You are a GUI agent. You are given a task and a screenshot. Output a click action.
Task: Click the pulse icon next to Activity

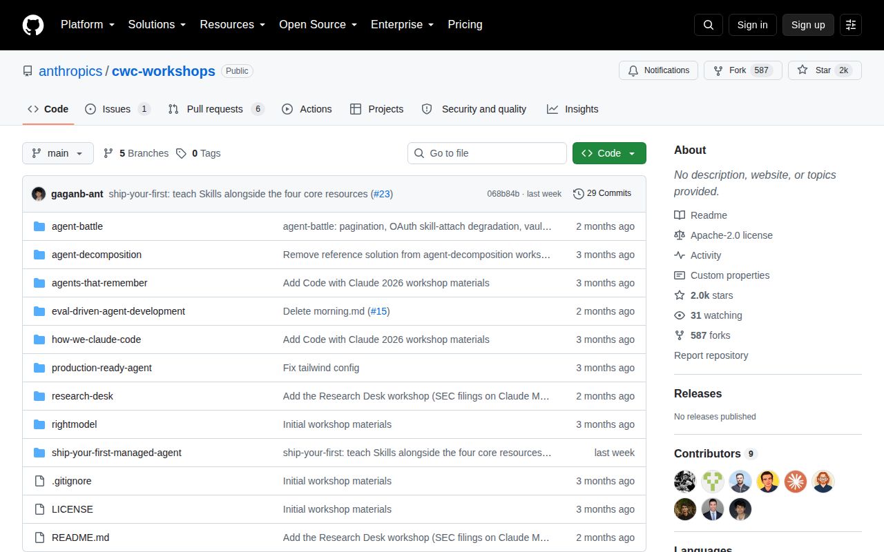pyautogui.click(x=680, y=255)
